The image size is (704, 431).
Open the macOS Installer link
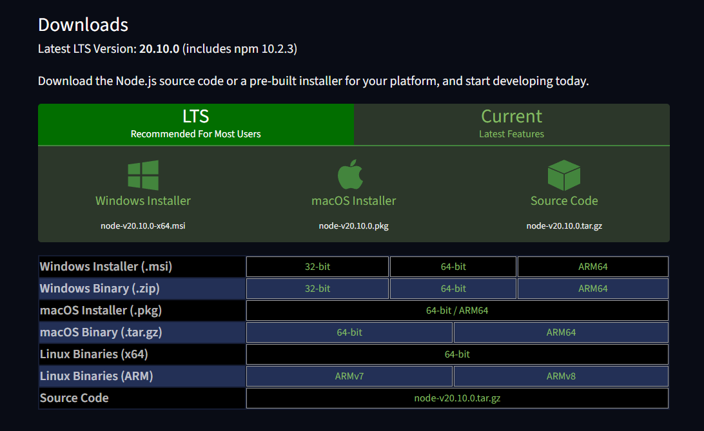click(x=354, y=200)
